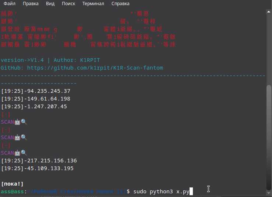The height and width of the screenshot is (197, 272).
Task: Click the sudo python3 x.py command
Action: [x=161, y=191]
